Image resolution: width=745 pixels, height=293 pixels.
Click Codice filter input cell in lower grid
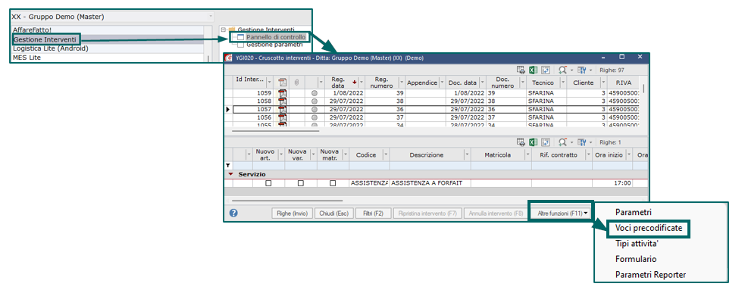[369, 165]
